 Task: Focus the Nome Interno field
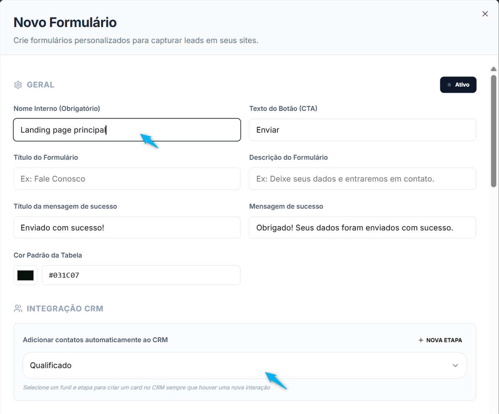coord(127,130)
